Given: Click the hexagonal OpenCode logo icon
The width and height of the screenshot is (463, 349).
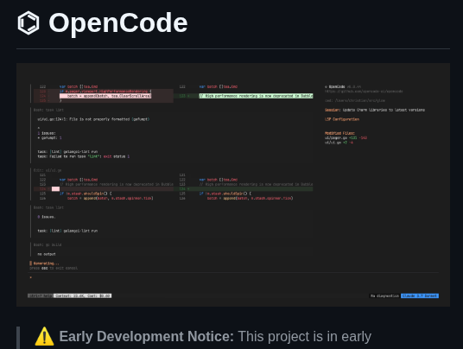Looking at the screenshot, I should pos(29,22).
